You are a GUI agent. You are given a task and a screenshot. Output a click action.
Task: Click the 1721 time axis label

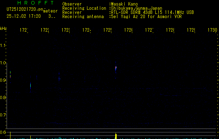click(x=24, y=30)
